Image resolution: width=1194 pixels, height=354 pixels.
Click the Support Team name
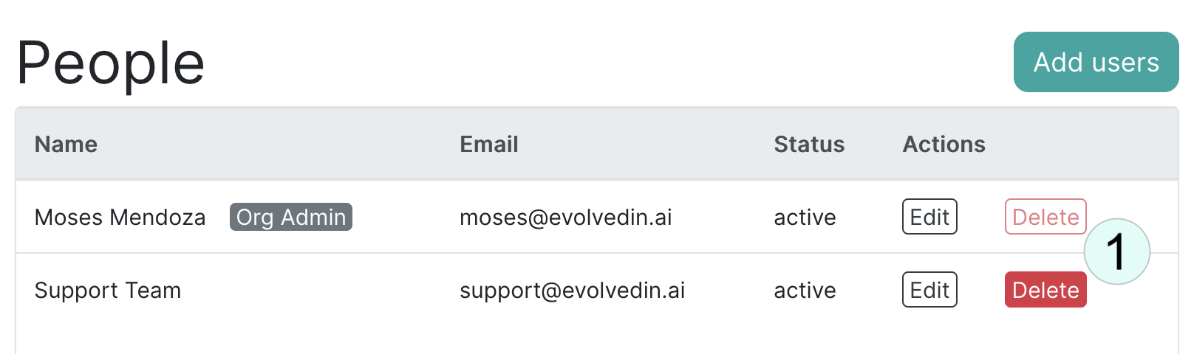point(108,291)
